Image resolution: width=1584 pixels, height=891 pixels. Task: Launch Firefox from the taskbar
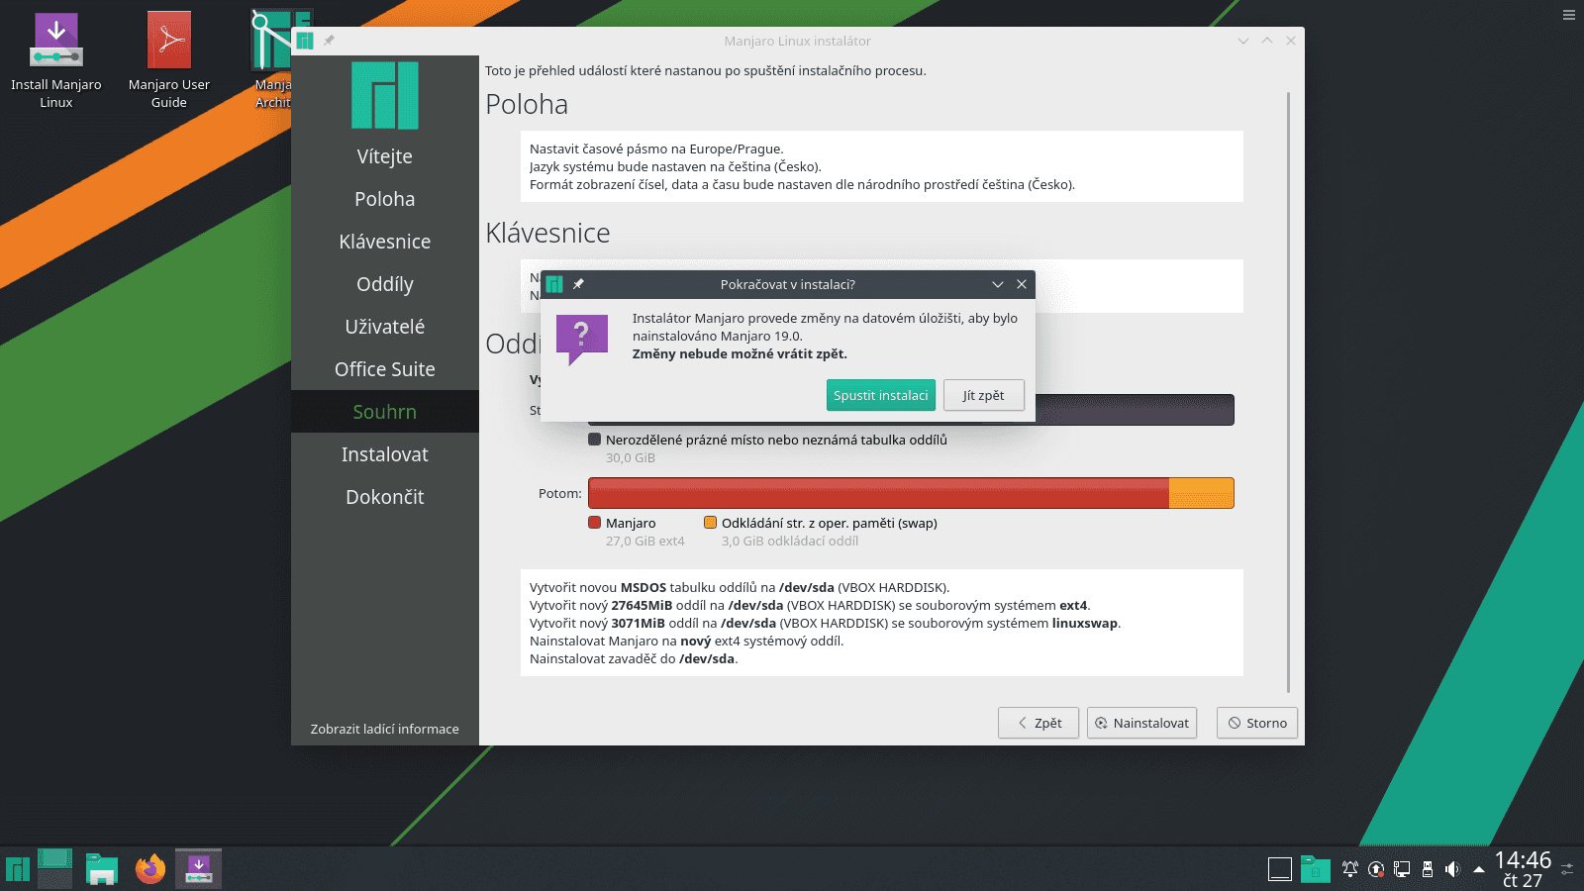(148, 867)
